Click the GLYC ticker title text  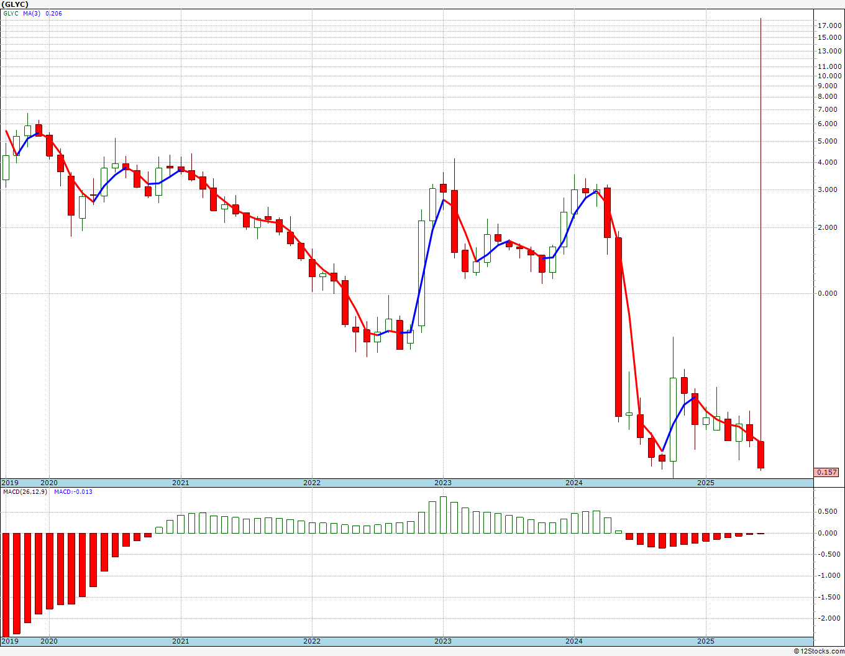(15, 4)
